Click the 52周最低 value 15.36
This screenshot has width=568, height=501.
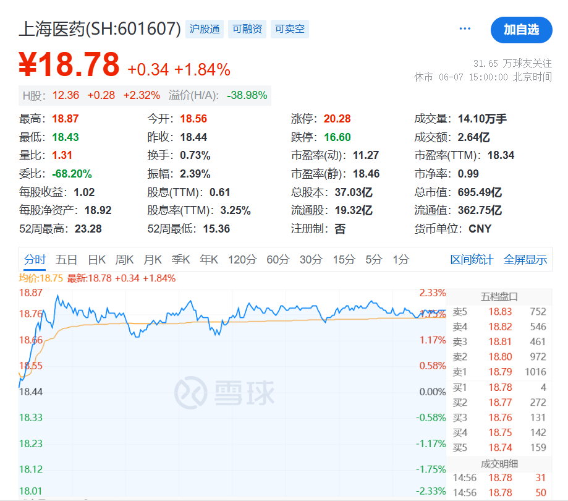216,229
